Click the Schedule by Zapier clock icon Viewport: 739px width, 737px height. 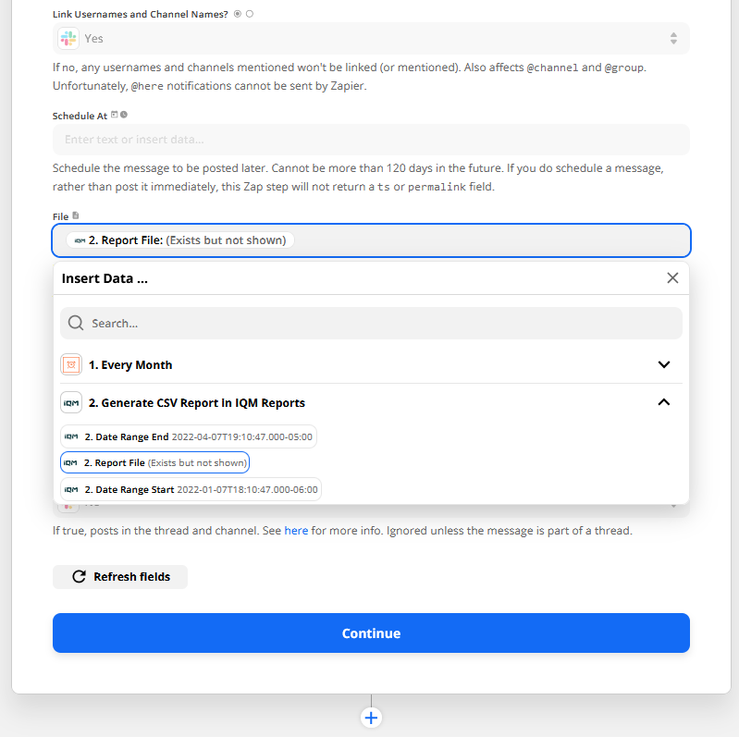(71, 364)
